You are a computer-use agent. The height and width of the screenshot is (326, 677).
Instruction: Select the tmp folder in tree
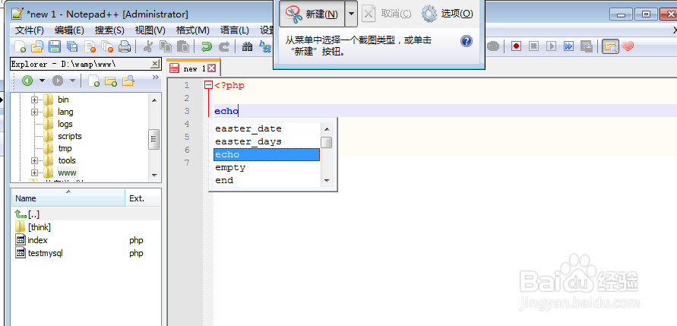pyautogui.click(x=65, y=148)
